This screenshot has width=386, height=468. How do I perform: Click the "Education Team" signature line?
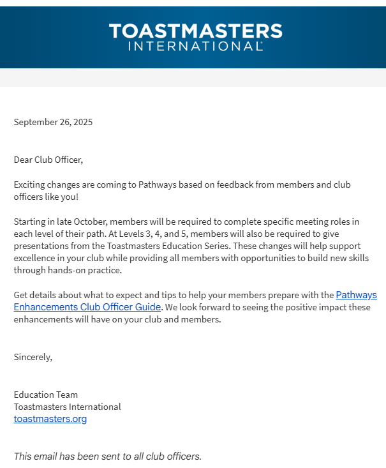[x=46, y=395]
